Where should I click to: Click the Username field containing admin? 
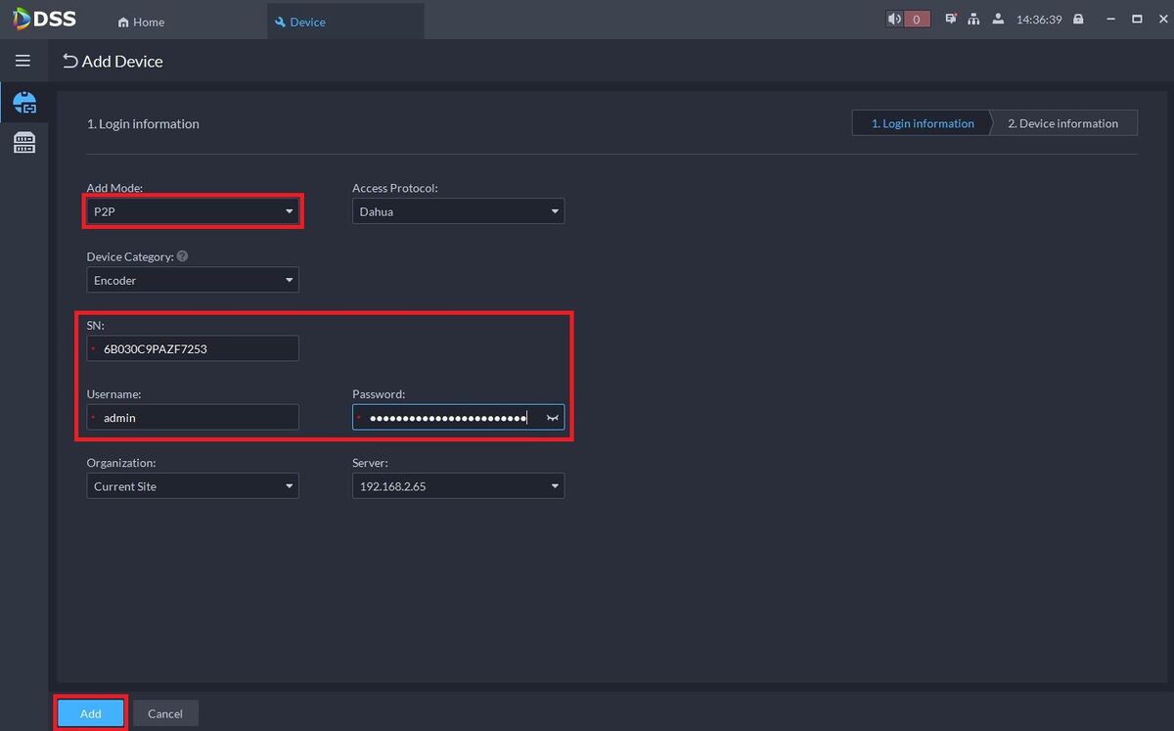point(193,418)
